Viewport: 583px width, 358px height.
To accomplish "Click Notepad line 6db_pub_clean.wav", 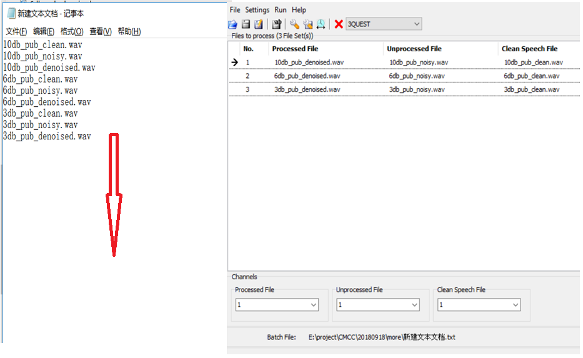I will tap(41, 79).
